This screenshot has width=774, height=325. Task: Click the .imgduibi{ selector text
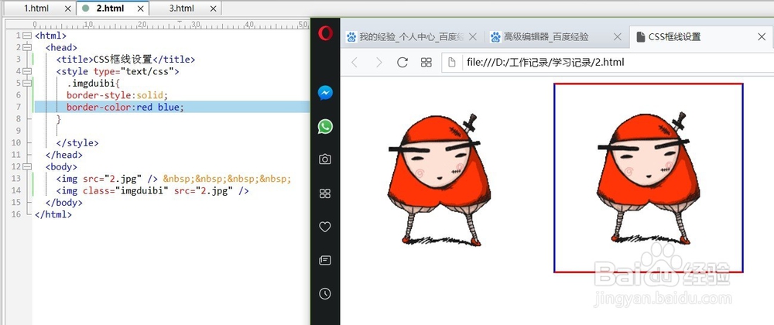coord(94,83)
